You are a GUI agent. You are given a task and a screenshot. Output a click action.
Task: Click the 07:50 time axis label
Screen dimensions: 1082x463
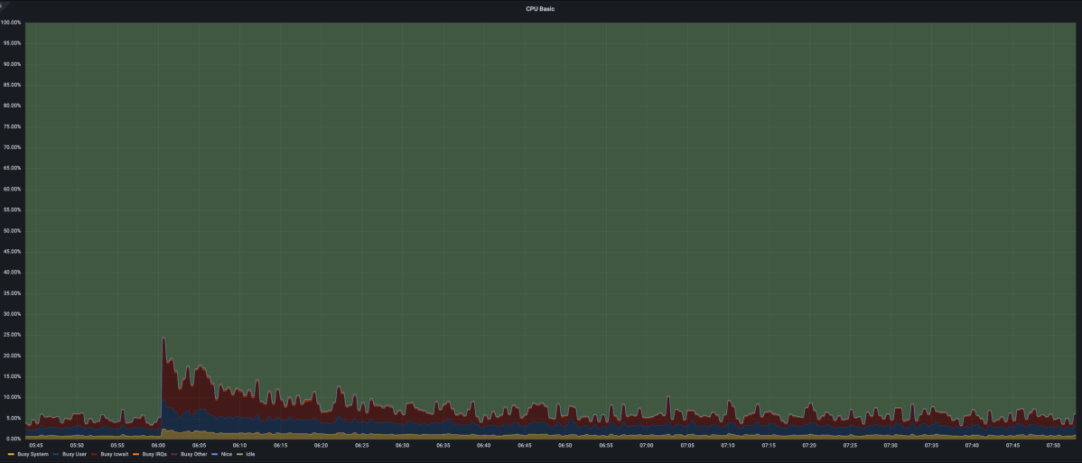1053,446
